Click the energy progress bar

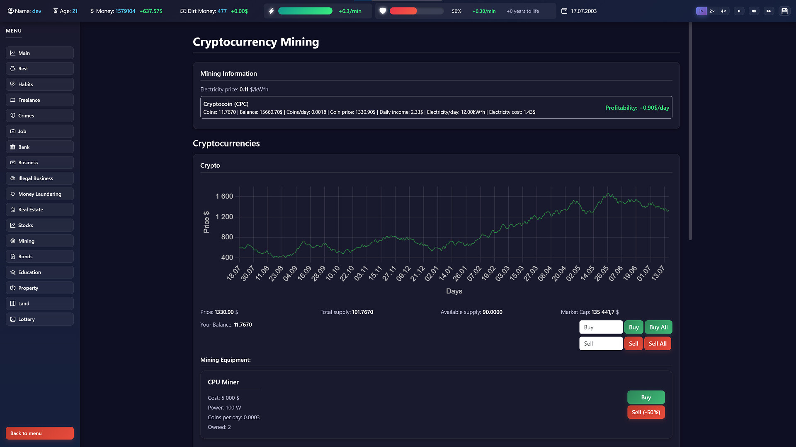click(x=305, y=11)
